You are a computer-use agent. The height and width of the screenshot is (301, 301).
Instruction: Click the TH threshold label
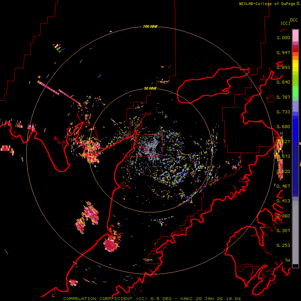click(x=287, y=260)
